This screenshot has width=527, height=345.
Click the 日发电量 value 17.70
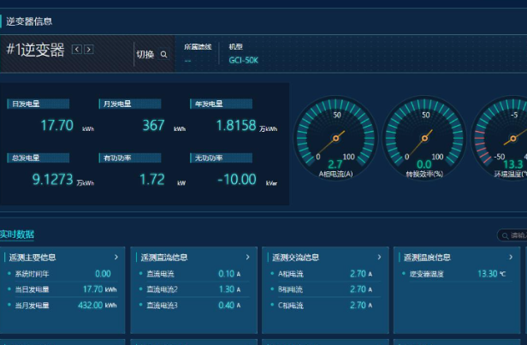tap(57, 126)
